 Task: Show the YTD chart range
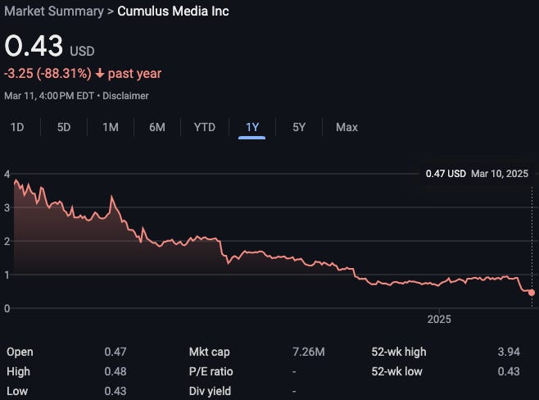click(x=205, y=127)
